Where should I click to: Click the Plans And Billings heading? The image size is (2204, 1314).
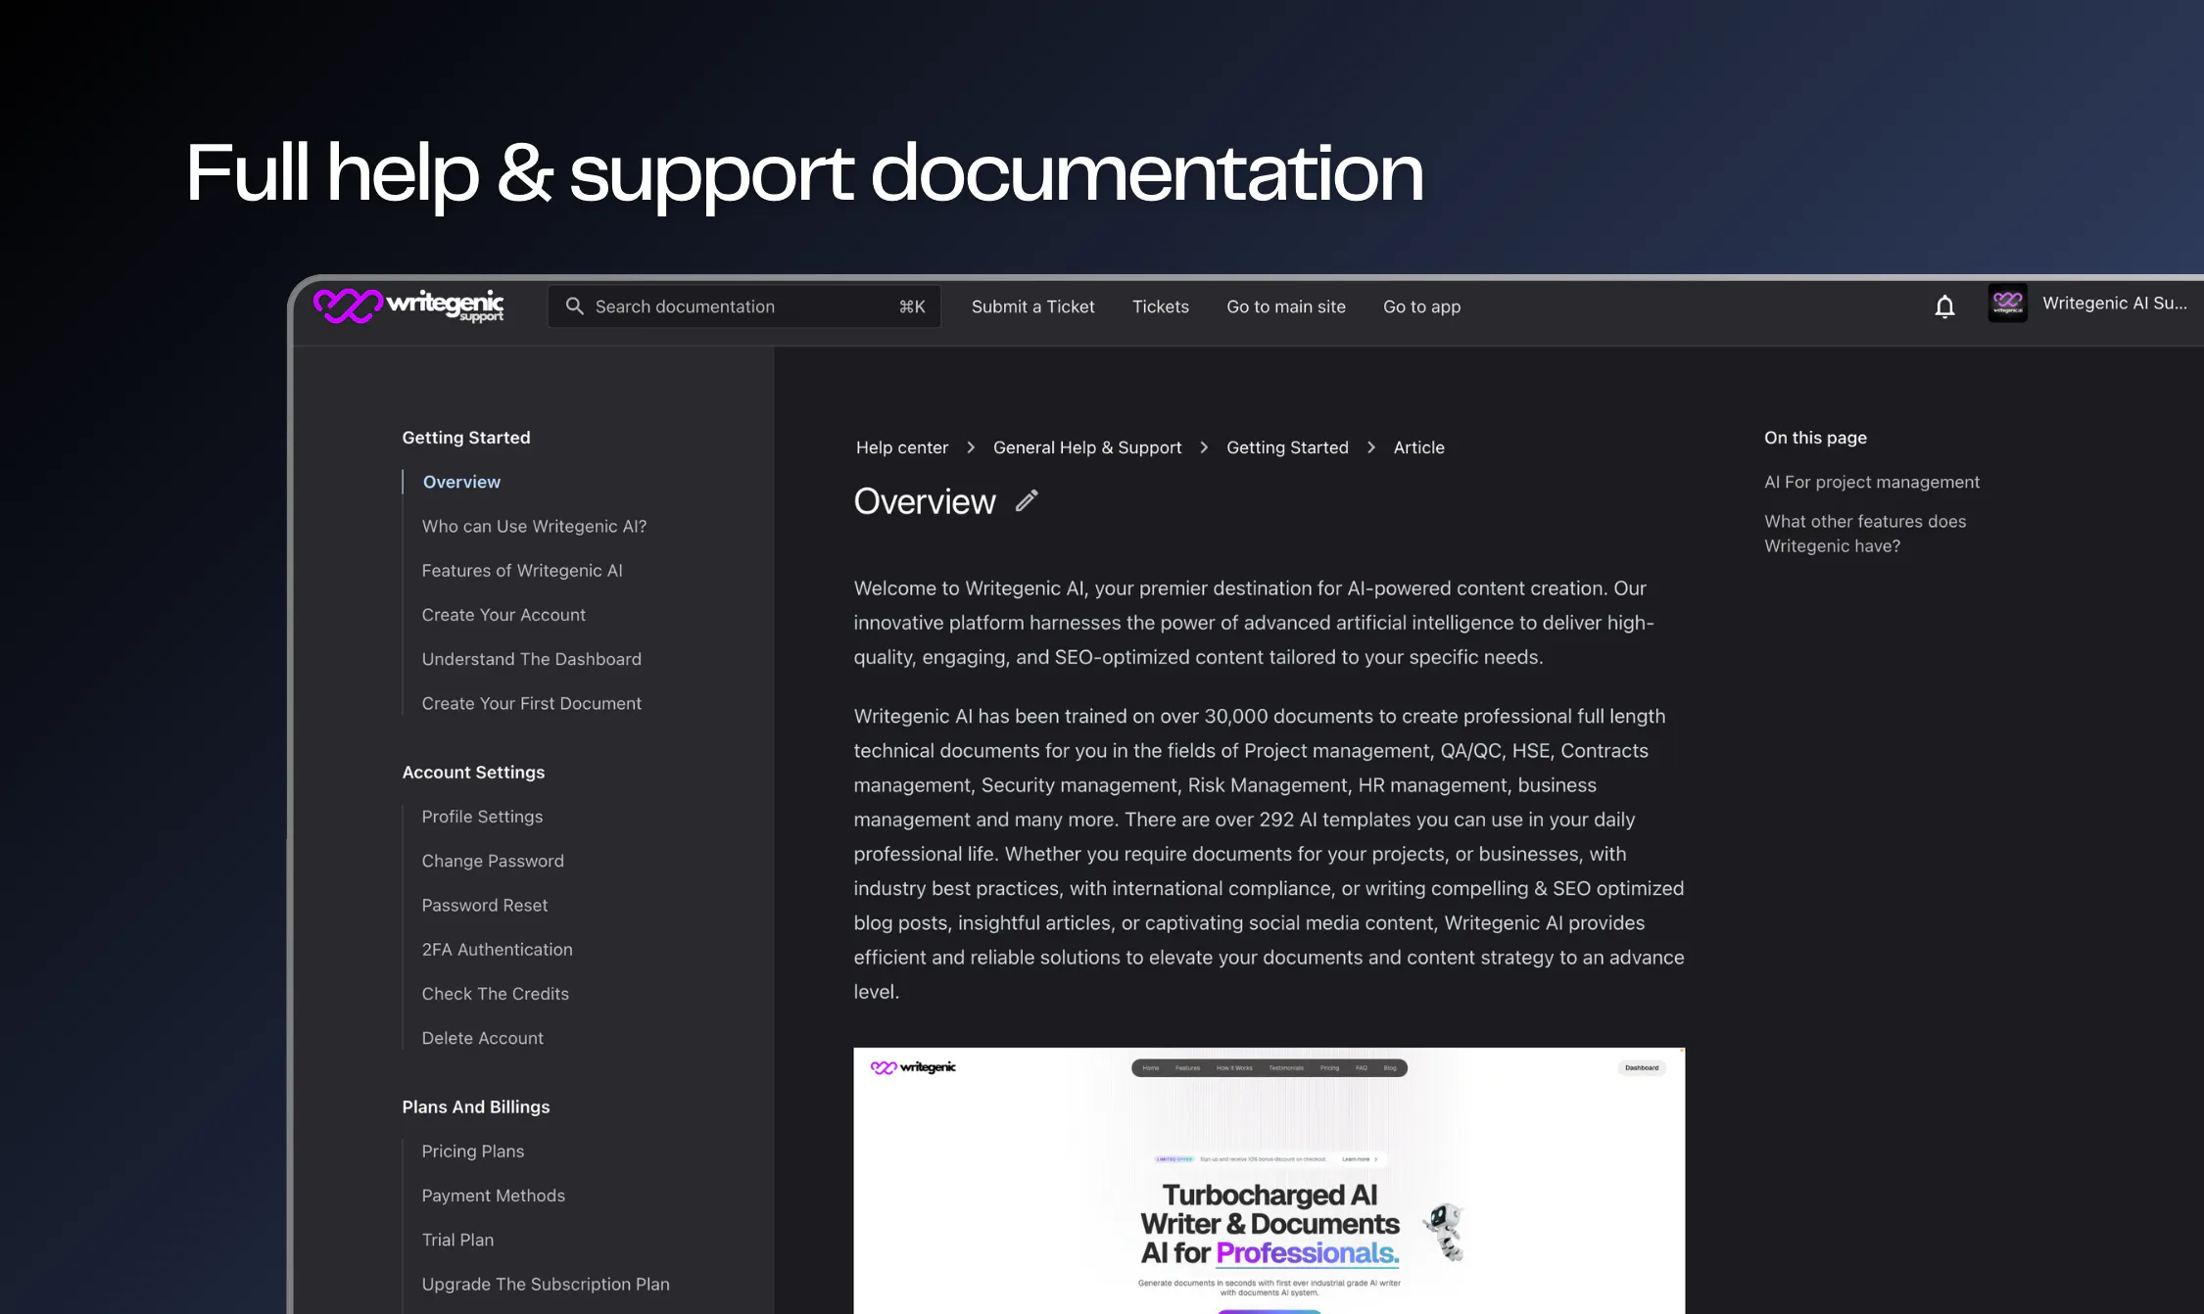click(x=476, y=1107)
